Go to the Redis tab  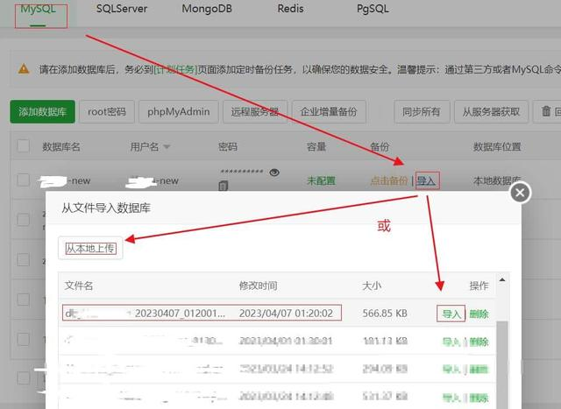[x=290, y=9]
